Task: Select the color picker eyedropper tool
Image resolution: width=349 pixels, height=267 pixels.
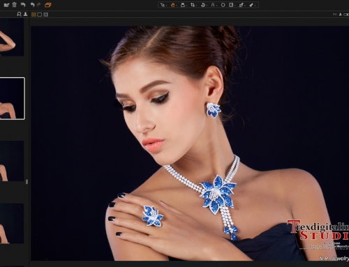Action: pos(241,5)
